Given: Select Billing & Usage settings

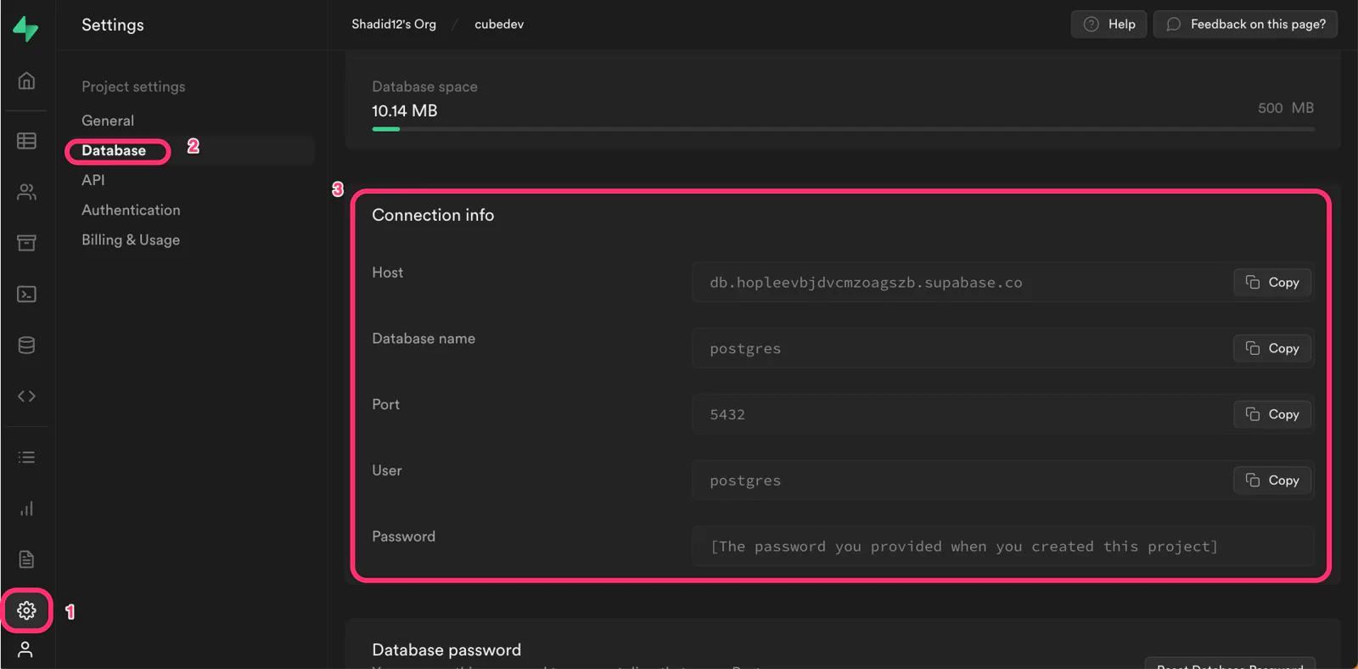Looking at the screenshot, I should point(131,239).
